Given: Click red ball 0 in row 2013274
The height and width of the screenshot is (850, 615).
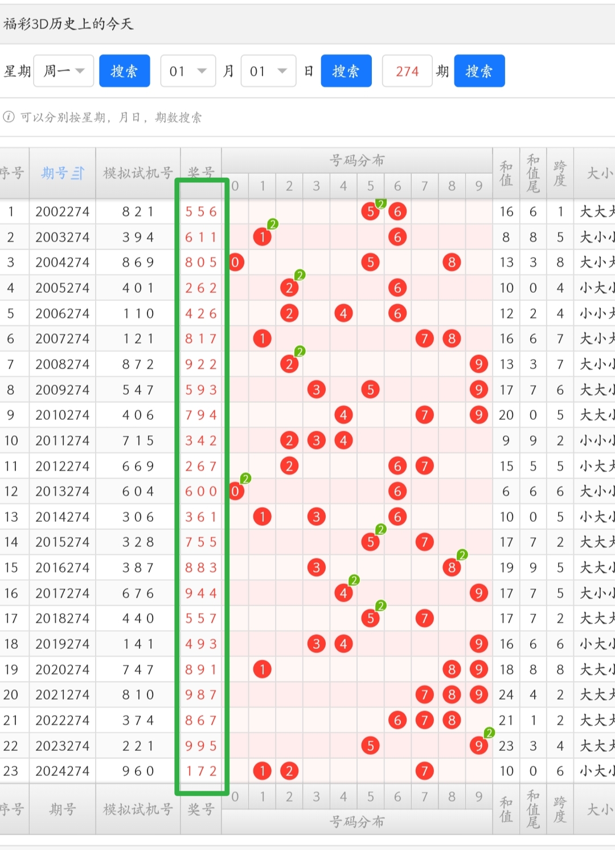Looking at the screenshot, I should (x=235, y=491).
